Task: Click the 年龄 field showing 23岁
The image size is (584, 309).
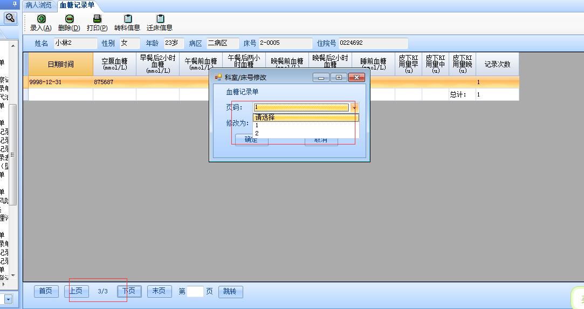Action: 174,43
